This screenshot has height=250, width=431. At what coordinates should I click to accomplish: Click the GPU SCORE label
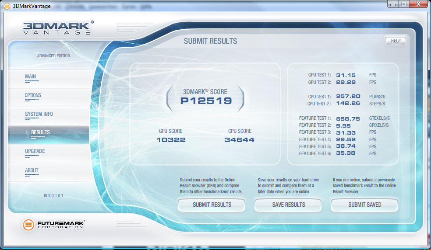click(x=171, y=131)
